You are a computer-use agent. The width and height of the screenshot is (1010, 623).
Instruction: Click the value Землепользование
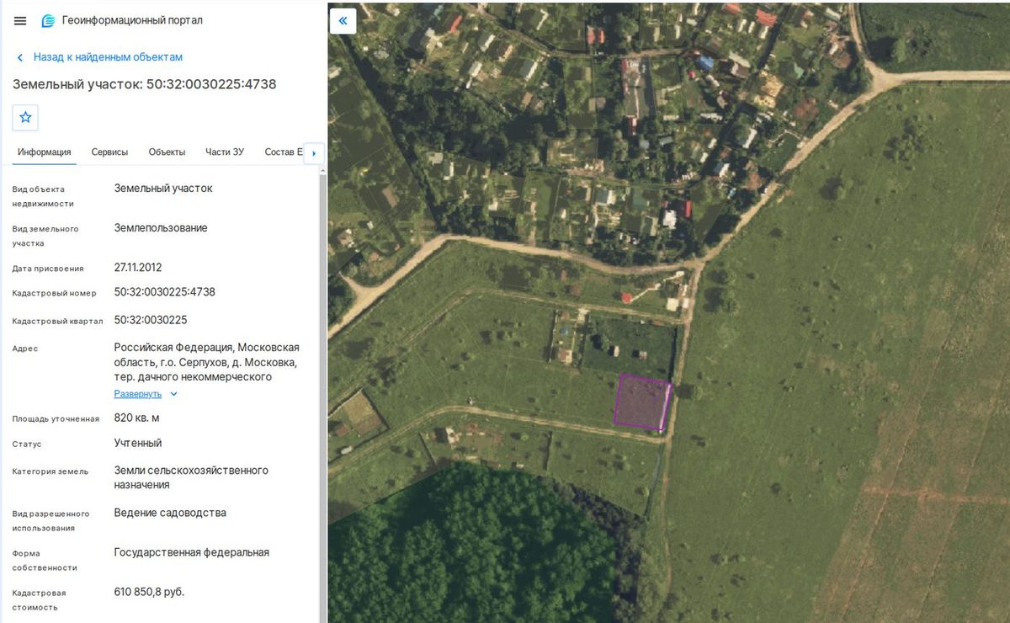tap(161, 228)
